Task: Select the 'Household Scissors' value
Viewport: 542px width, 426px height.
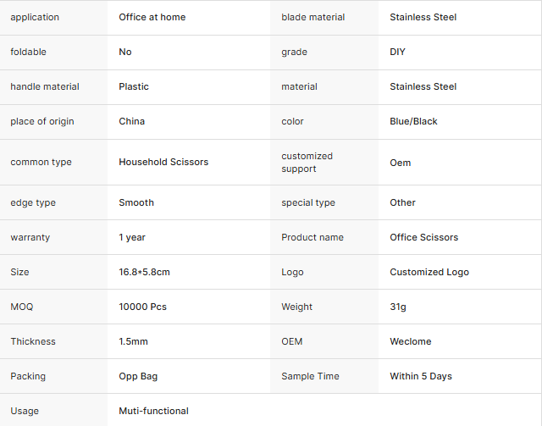Action: tap(163, 162)
